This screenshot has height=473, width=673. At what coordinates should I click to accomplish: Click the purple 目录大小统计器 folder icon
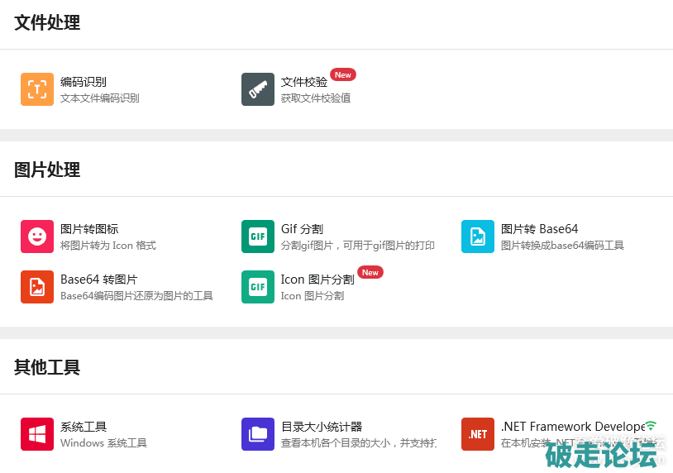258,434
